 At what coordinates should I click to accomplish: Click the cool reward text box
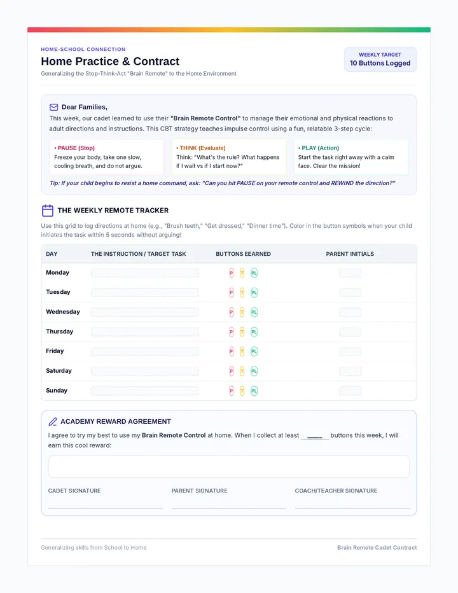[229, 466]
